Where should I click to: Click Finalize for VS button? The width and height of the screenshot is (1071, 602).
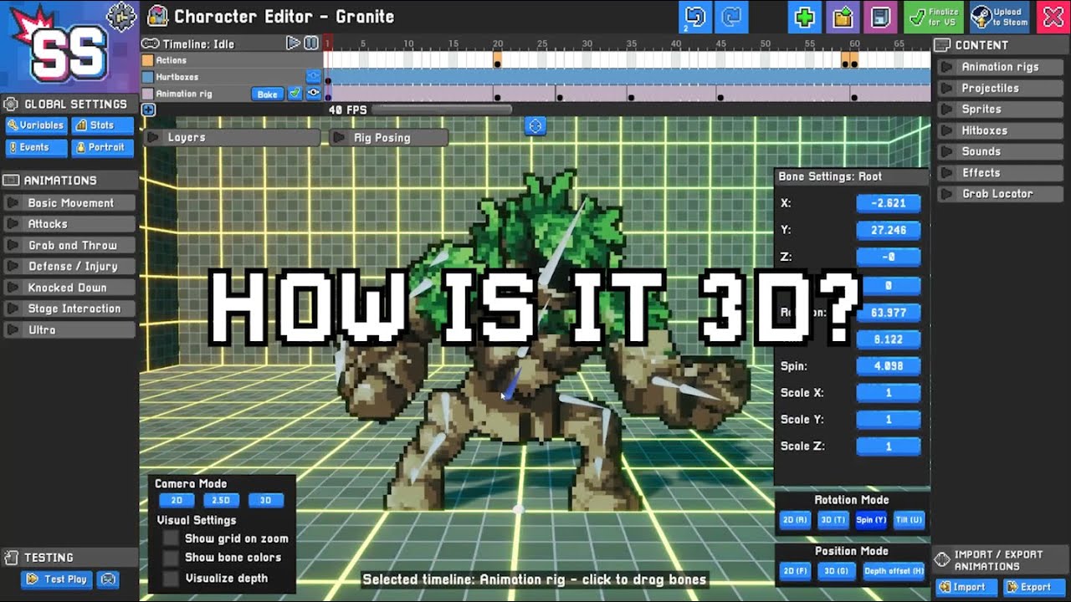pyautogui.click(x=935, y=17)
